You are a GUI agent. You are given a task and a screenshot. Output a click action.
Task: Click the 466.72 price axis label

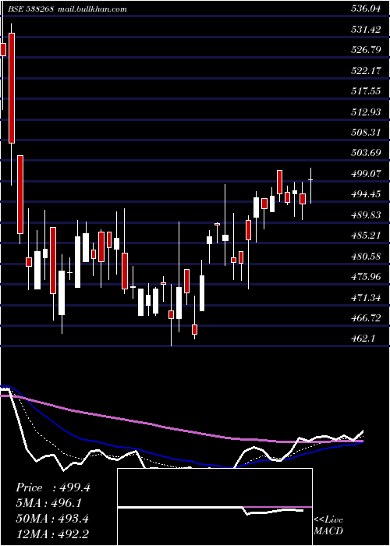click(366, 318)
